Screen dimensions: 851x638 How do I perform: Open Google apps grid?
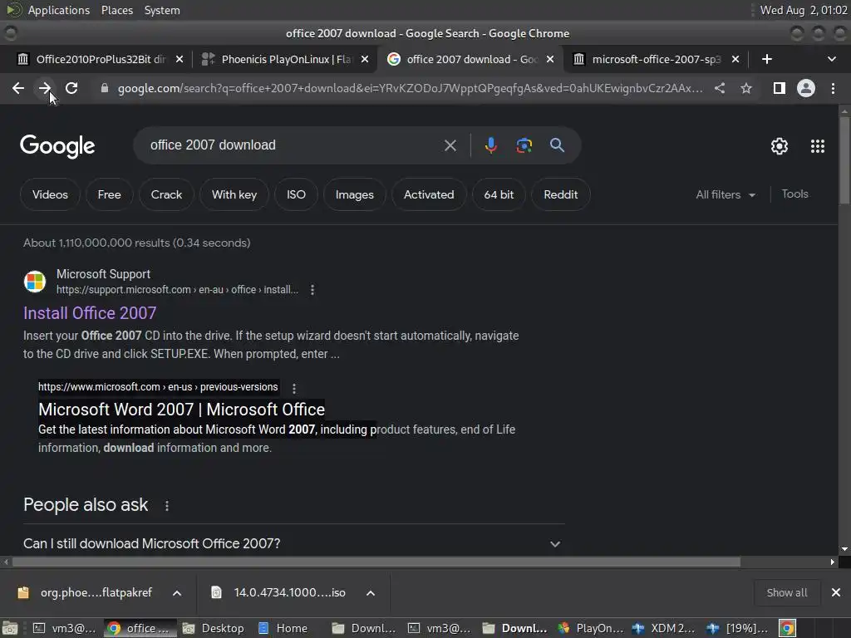[x=818, y=146]
